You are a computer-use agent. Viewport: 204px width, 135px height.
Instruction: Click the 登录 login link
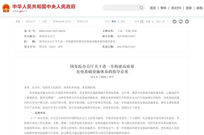189,8
